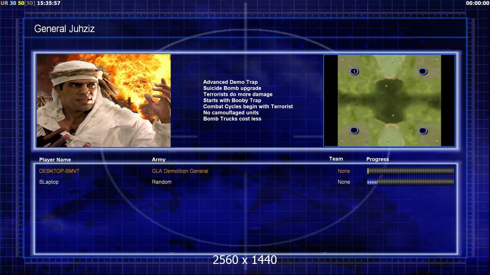
Task: Click the 'Army' column header
Action: [x=159, y=159]
